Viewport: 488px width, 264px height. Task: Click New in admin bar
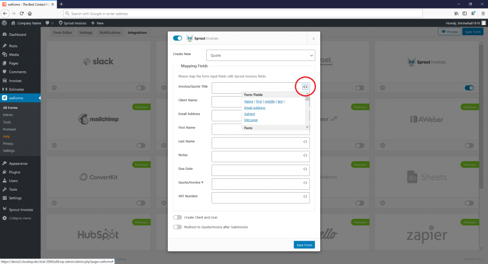pos(97,23)
